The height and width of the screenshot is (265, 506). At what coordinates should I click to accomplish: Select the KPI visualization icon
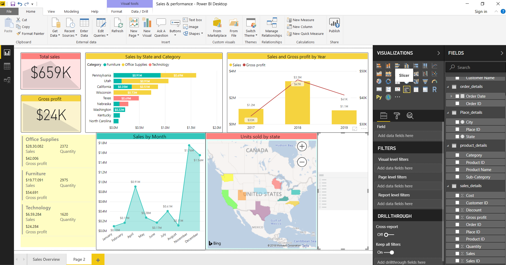[x=397, y=89]
